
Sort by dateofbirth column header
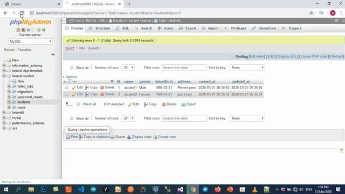click(164, 81)
